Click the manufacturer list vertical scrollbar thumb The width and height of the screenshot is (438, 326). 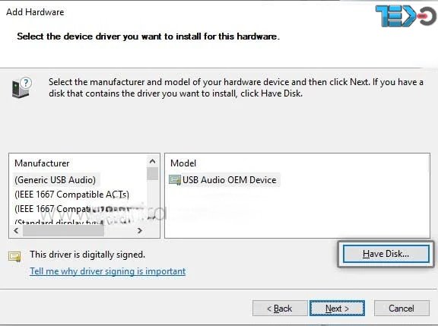pyautogui.click(x=152, y=173)
